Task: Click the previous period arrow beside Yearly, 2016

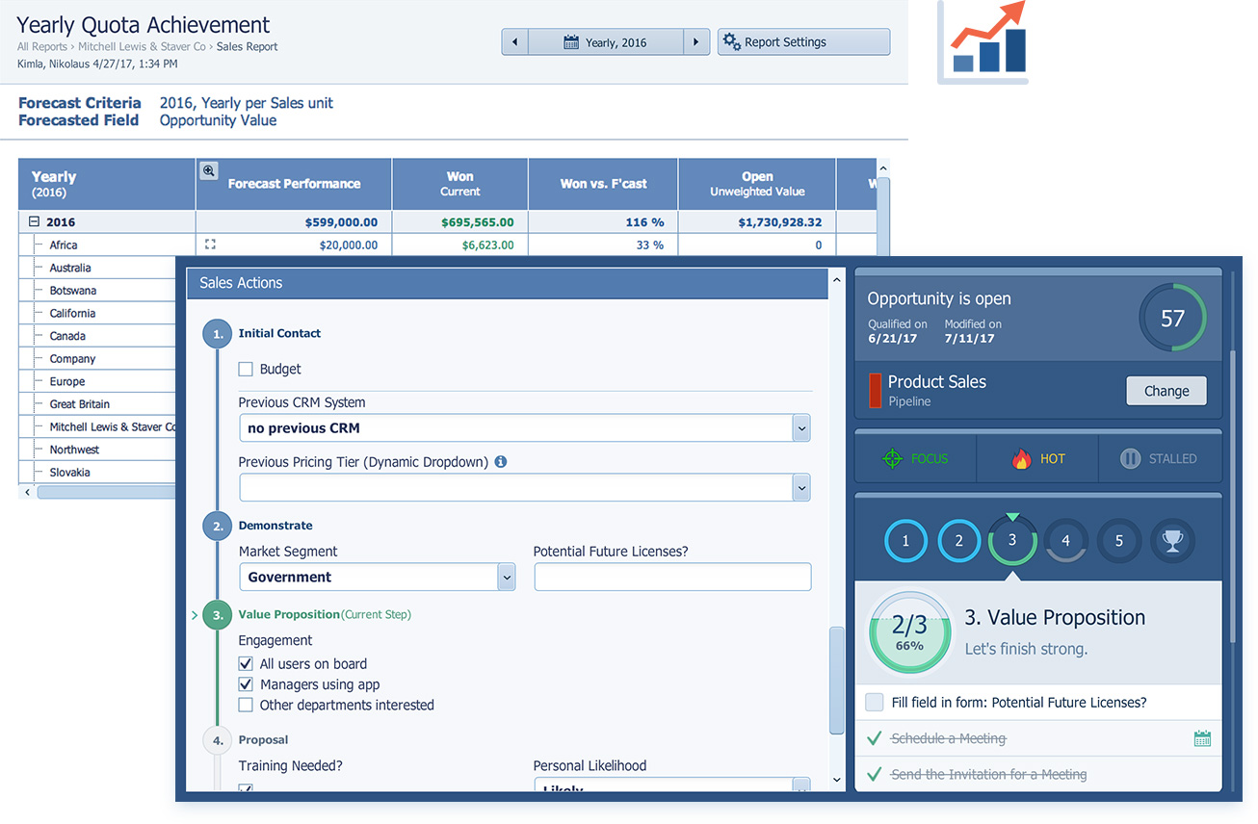Action: point(514,42)
